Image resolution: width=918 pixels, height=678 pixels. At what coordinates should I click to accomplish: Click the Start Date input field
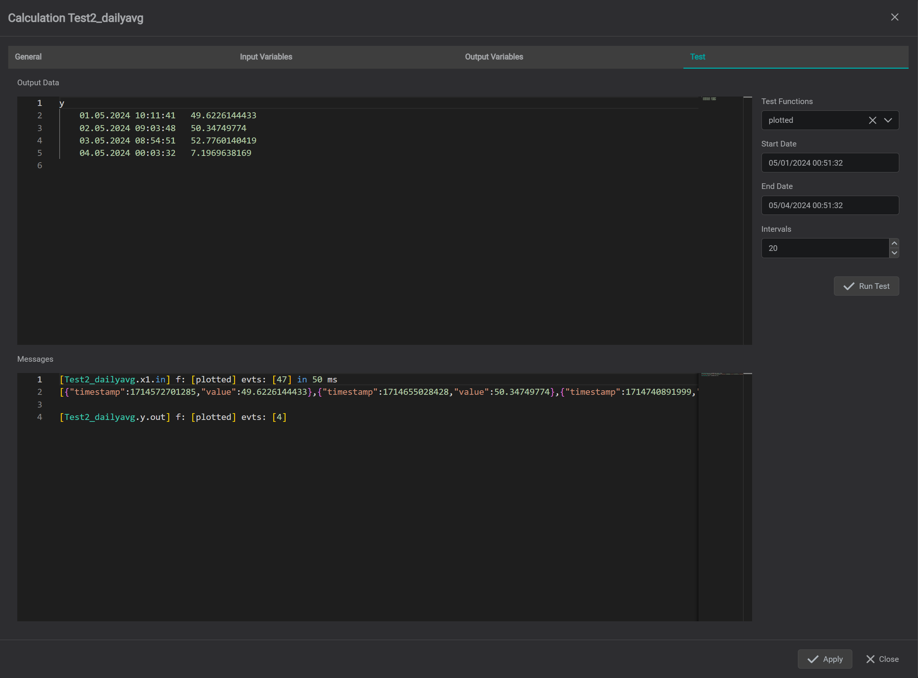tap(830, 163)
